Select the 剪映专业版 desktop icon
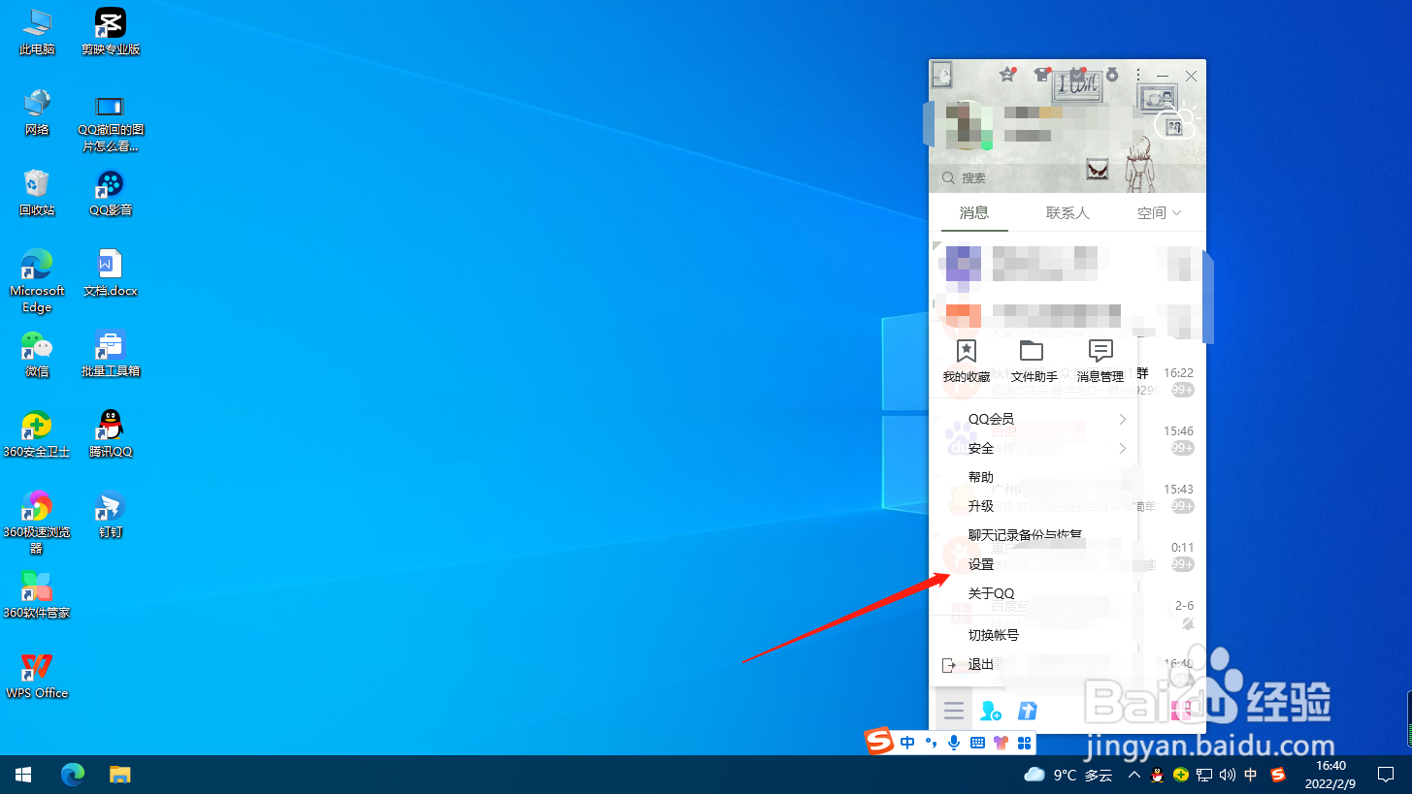1412x794 pixels. 111,32
